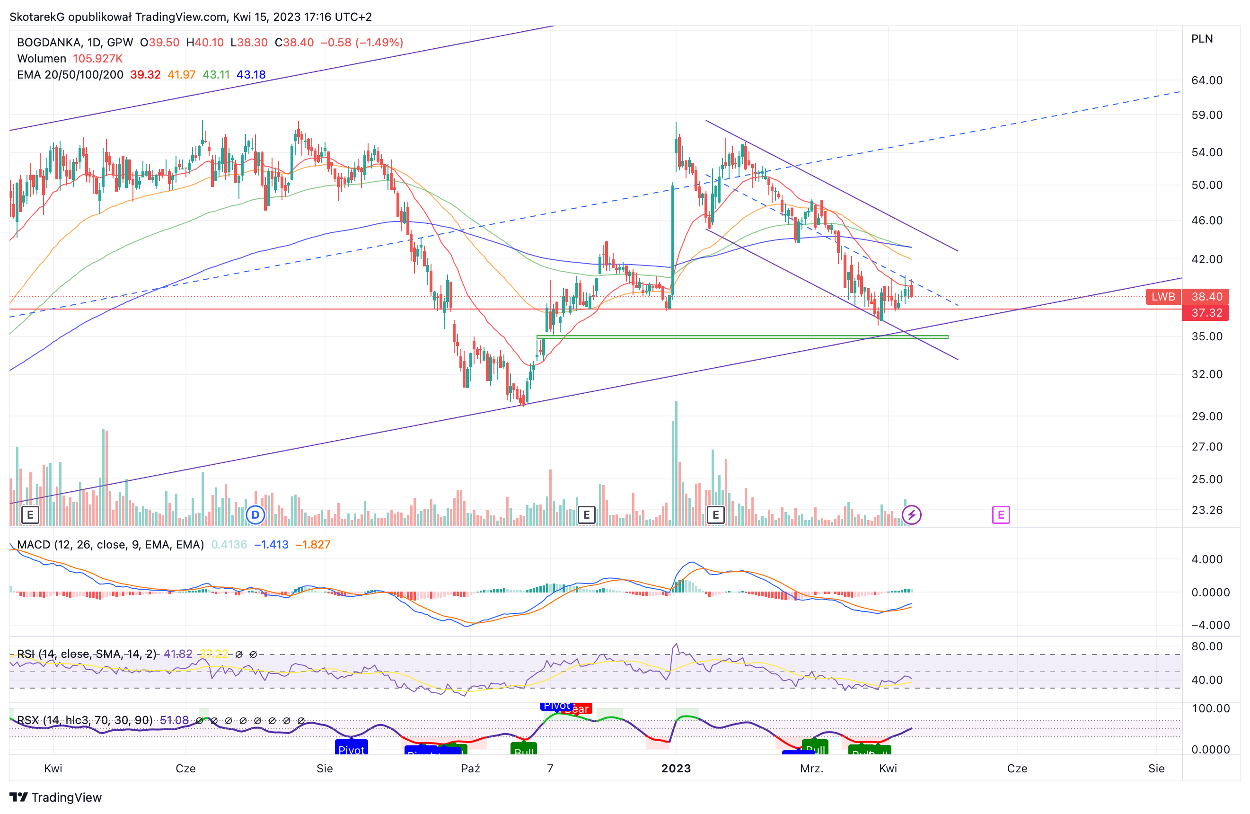This screenshot has height=814, width=1250.
Task: Click the EMA 20/50/100/200 indicator legend
Action: pyautogui.click(x=70, y=75)
